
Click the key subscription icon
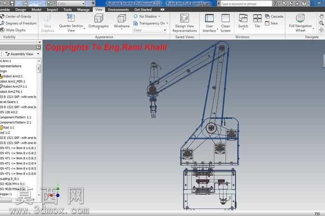(284, 4)
